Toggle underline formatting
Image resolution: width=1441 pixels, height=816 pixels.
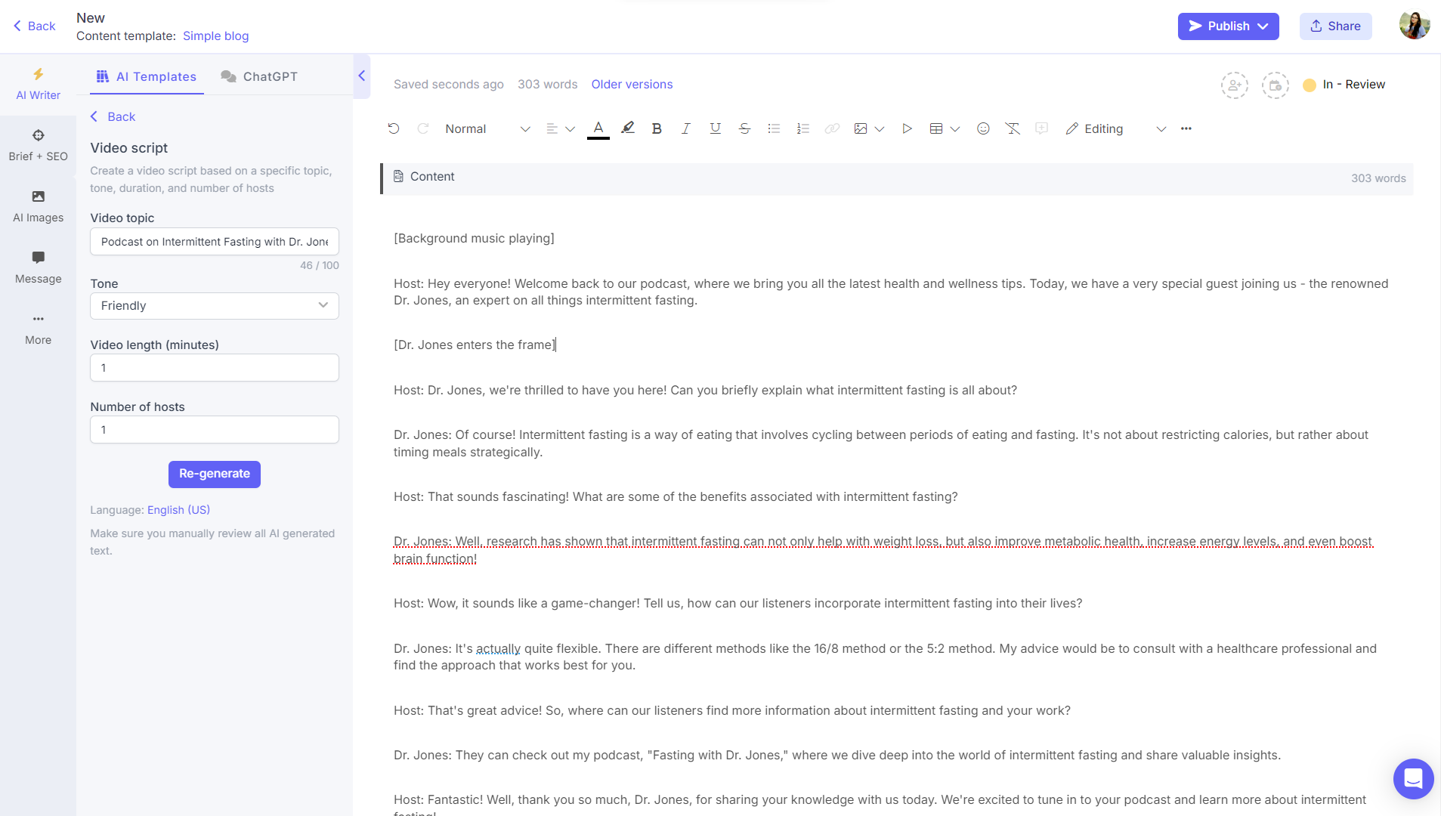(715, 128)
